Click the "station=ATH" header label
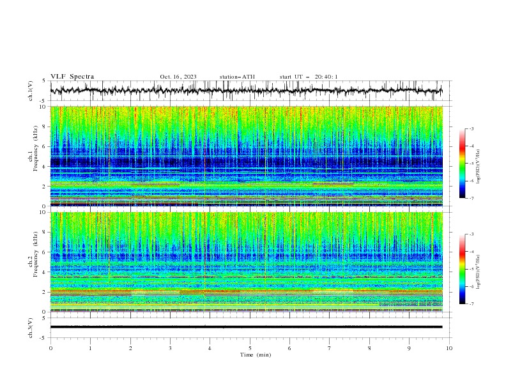This screenshot has height=391, width=506. pos(237,77)
